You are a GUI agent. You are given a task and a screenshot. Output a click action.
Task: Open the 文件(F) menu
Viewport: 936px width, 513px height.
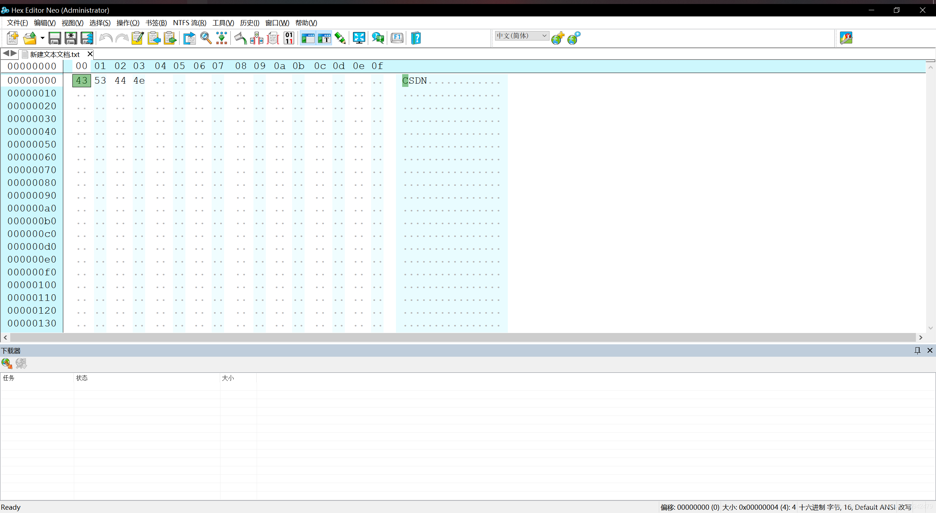point(17,23)
